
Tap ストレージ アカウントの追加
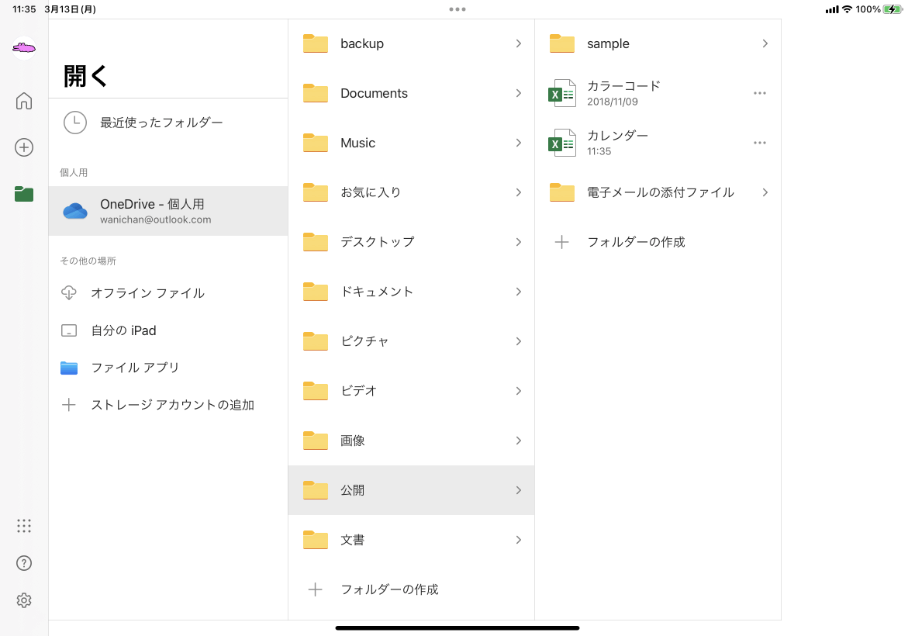tap(172, 405)
